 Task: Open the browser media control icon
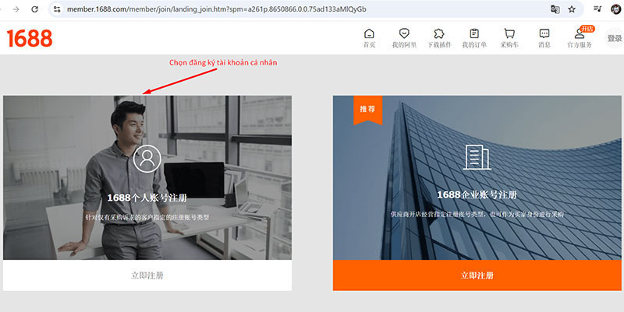tap(597, 9)
